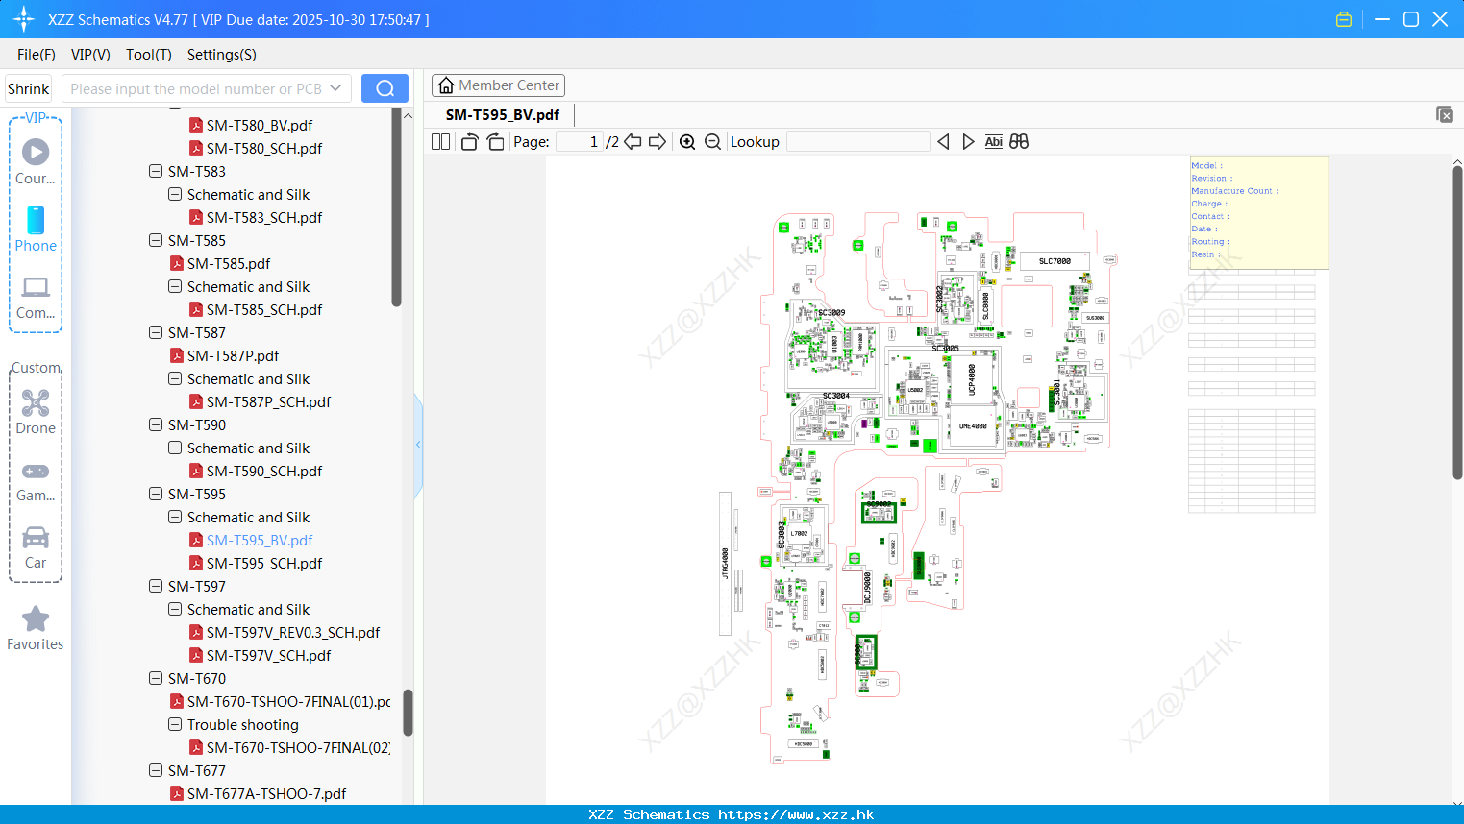The width and height of the screenshot is (1464, 824).
Task: Find previous lookup match triangle
Action: (x=943, y=141)
